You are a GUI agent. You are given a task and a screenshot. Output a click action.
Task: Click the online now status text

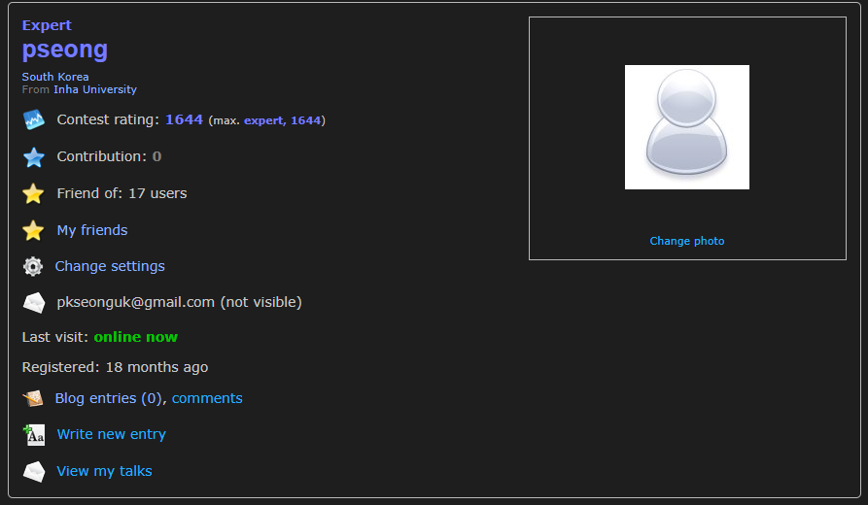[136, 337]
